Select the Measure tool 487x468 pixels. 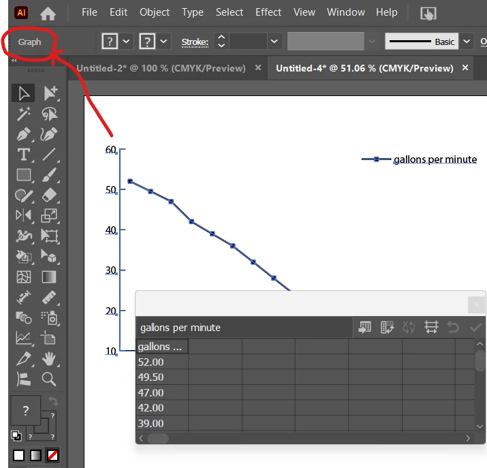coord(50,297)
